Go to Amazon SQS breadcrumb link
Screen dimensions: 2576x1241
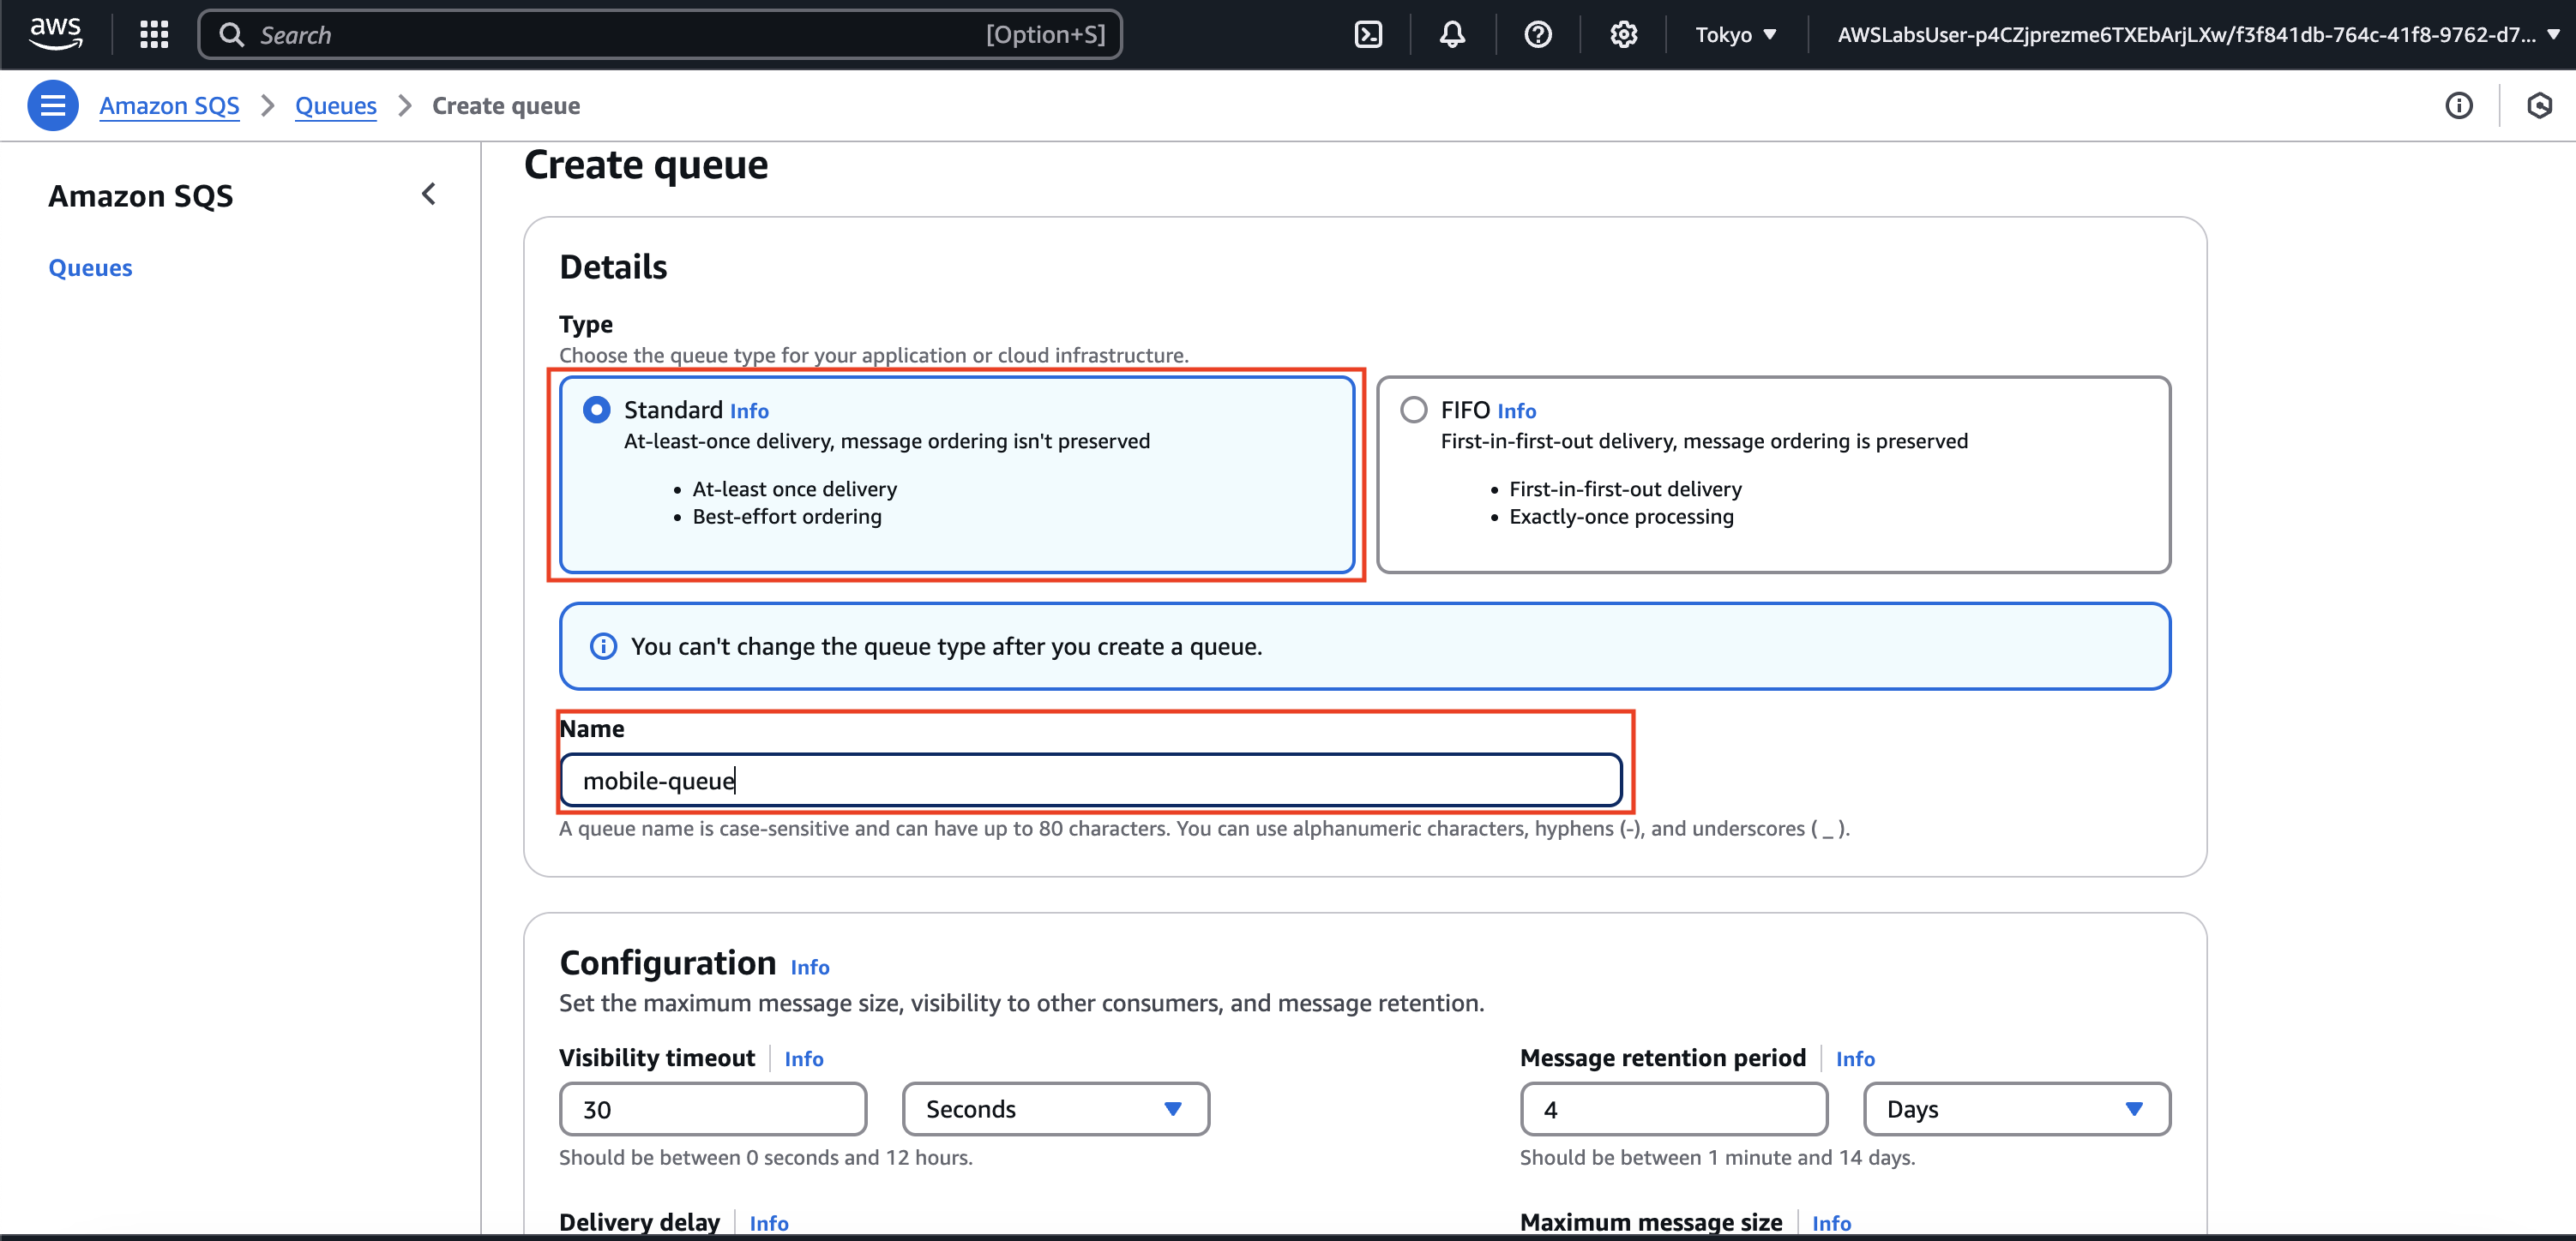pos(169,106)
